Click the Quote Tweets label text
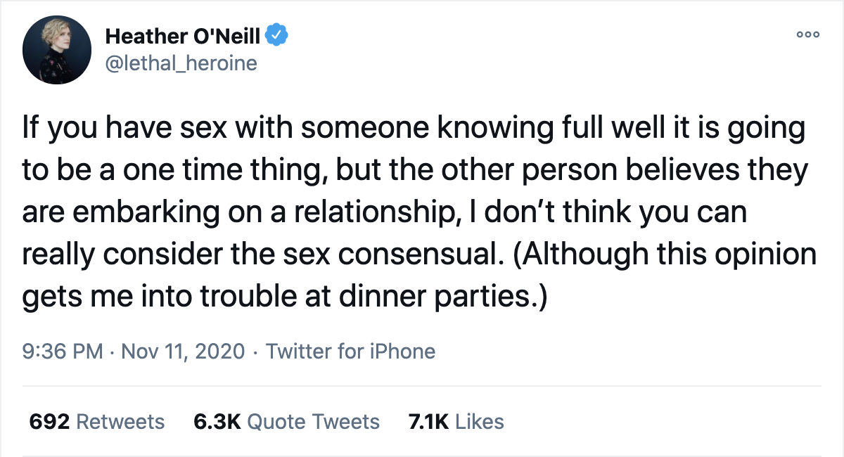The width and height of the screenshot is (844, 457). (314, 422)
